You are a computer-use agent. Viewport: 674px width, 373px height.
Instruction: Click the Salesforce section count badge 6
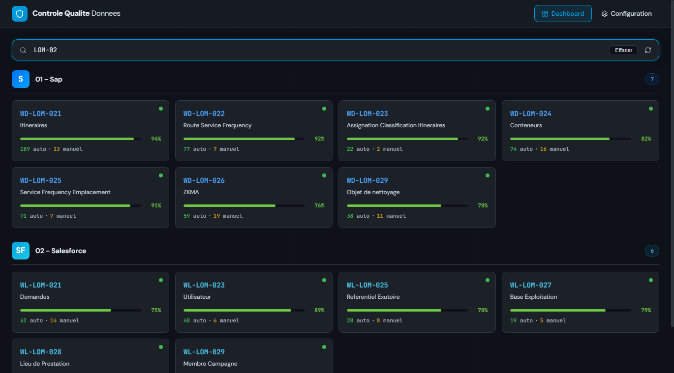click(652, 251)
